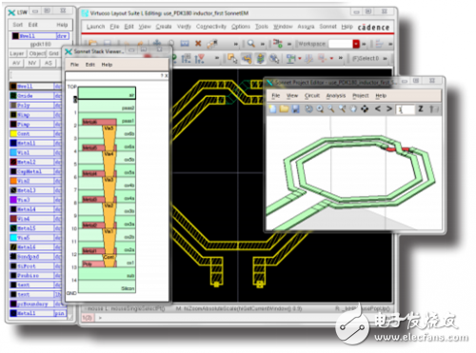This screenshot has width=476, height=353.
Task: Click the magnifier search icon in Virtuoso toolbar
Action: tap(251, 43)
